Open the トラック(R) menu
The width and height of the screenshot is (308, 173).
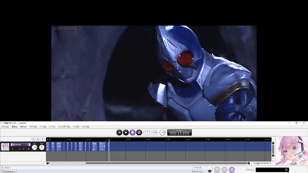click(33, 127)
